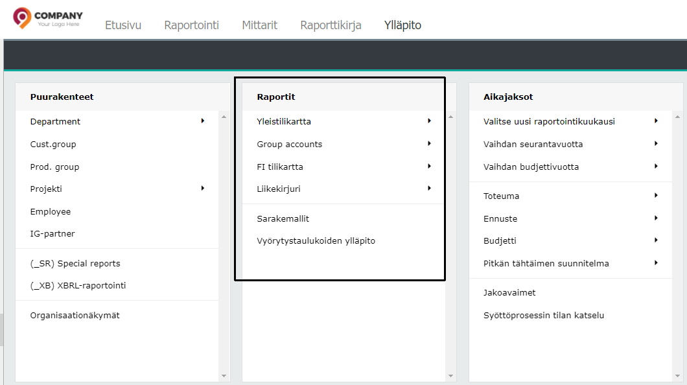The image size is (687, 385).
Task: Open the Raporttikirja tab
Action: 331,25
